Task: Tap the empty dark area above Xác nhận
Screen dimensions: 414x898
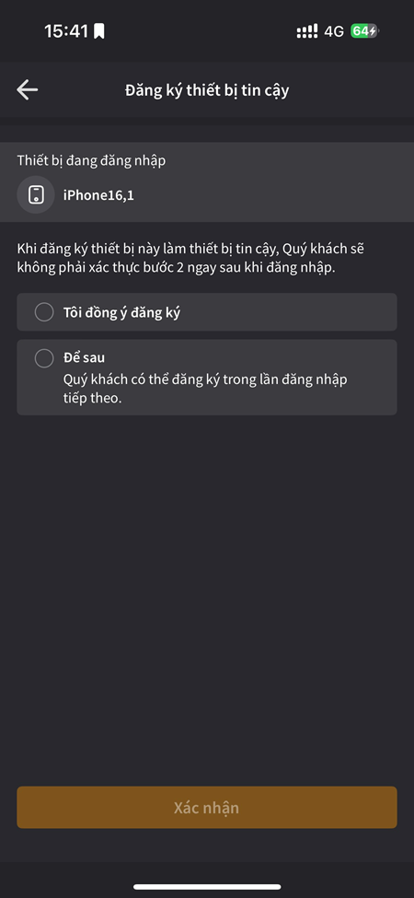Action: (207, 596)
